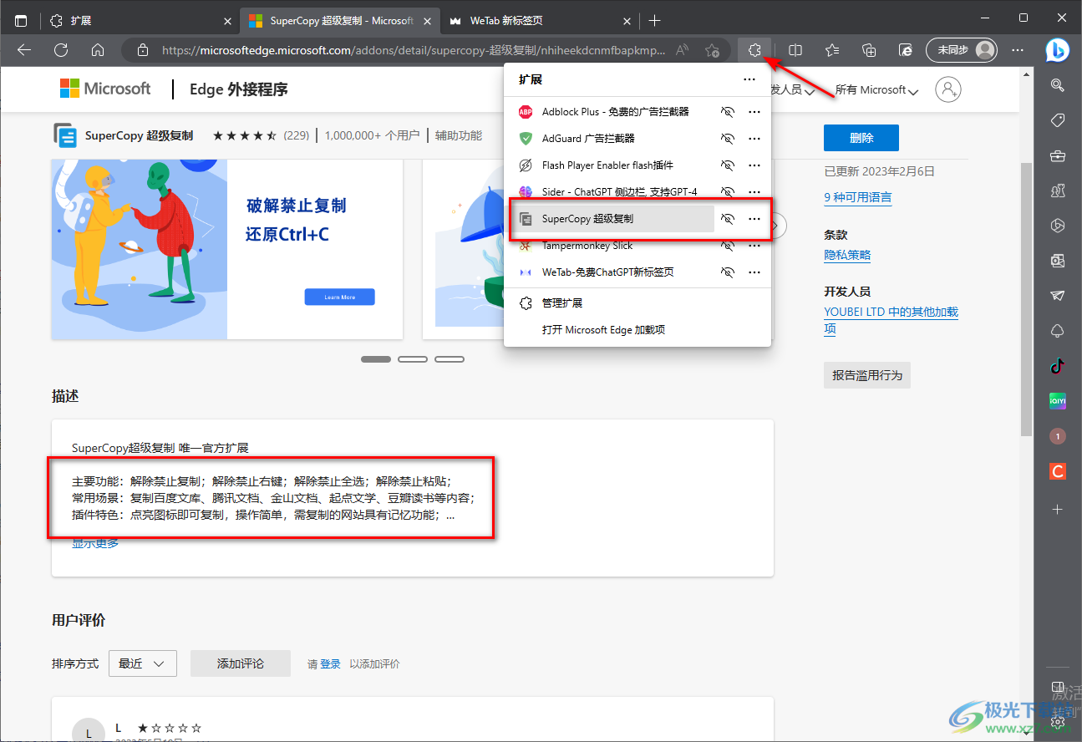Open the sidebar TikTok icon

pyautogui.click(x=1058, y=366)
